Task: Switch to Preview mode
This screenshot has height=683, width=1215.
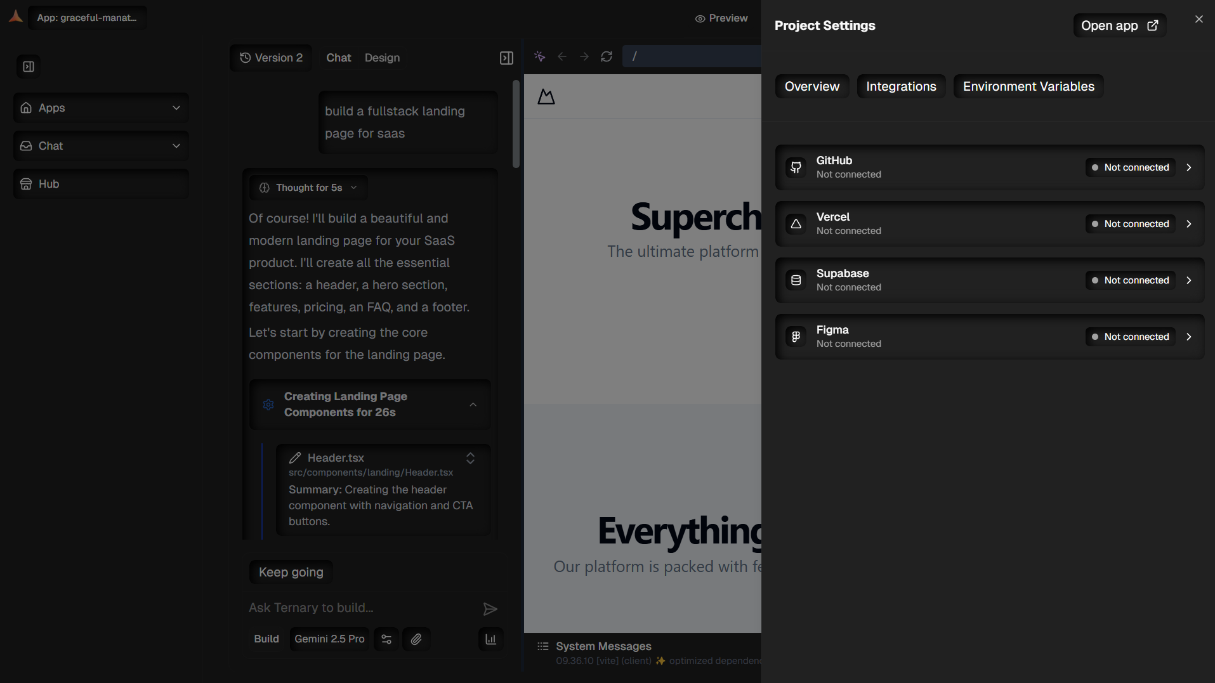Action: (721, 18)
